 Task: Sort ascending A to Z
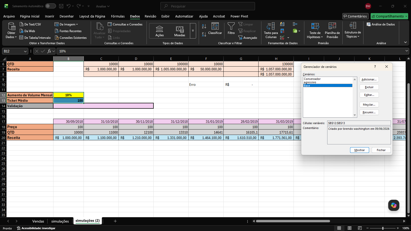204,26
